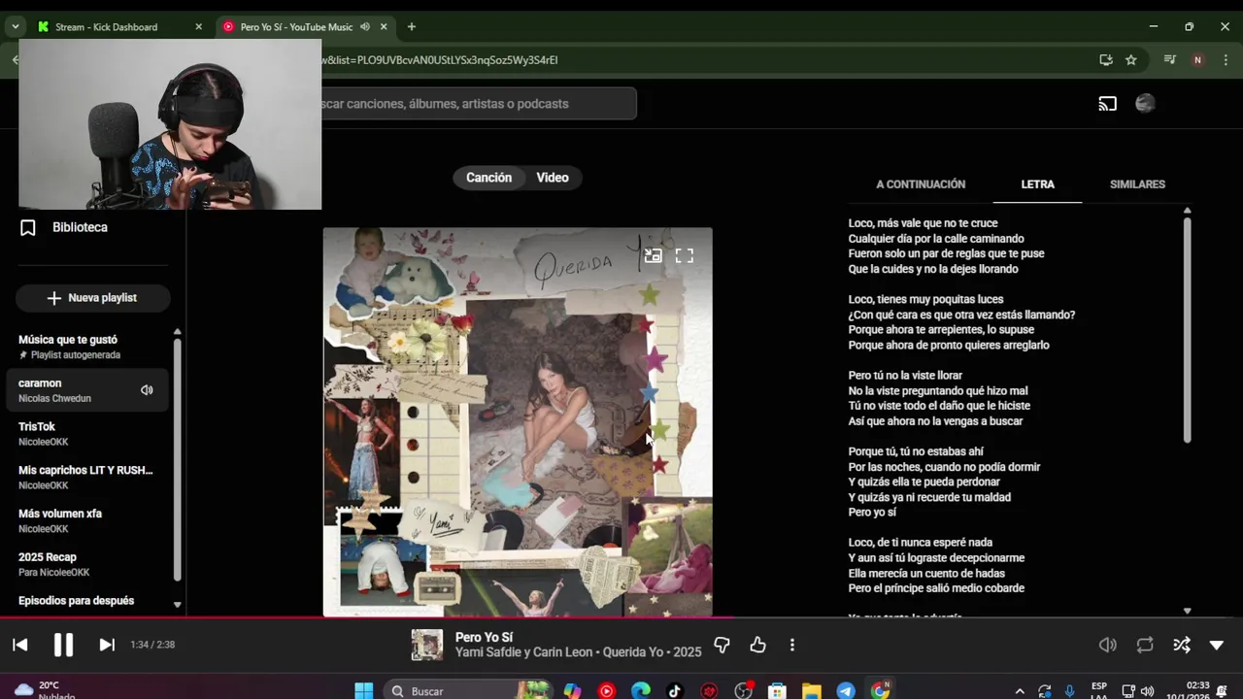Toggle the repeat mode
The height and width of the screenshot is (699, 1243).
(1145, 645)
